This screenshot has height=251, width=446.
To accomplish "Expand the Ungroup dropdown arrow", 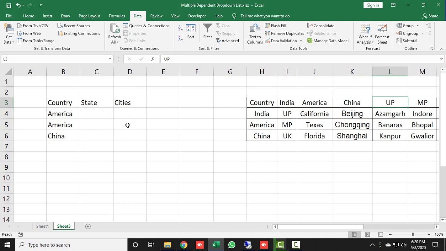I will tap(422, 33).
